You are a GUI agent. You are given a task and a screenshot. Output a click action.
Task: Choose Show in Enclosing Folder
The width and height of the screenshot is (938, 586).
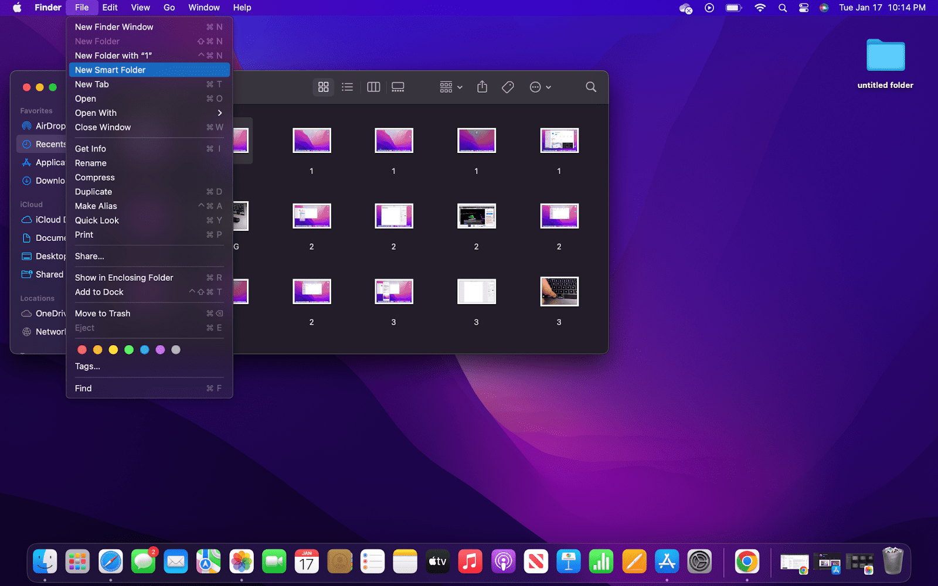click(x=149, y=278)
